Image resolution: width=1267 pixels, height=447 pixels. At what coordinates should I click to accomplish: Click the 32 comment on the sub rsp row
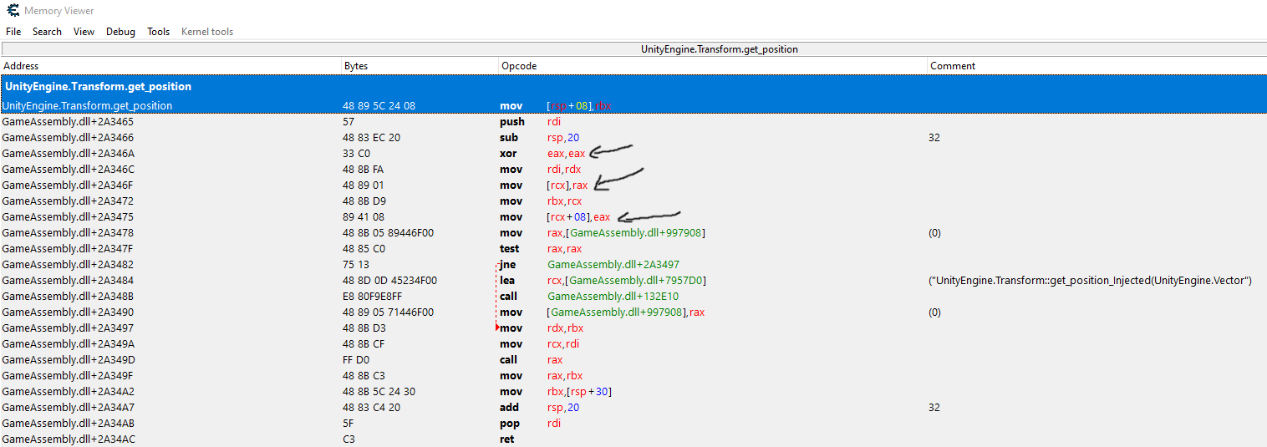tap(934, 138)
